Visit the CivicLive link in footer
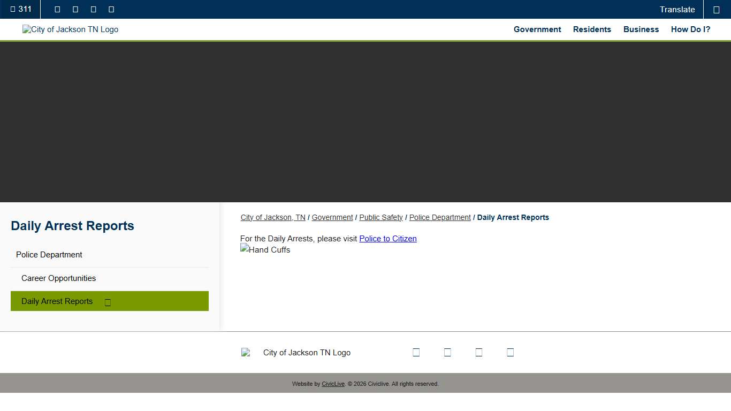This screenshot has height=411, width=731. (333, 384)
